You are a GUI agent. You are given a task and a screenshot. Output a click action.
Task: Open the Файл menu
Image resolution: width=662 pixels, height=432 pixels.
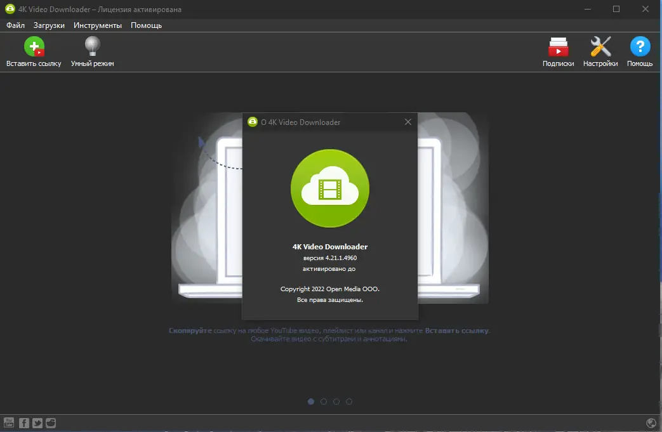pos(15,25)
